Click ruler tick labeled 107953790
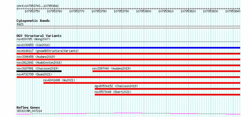 [x=121, y=11]
